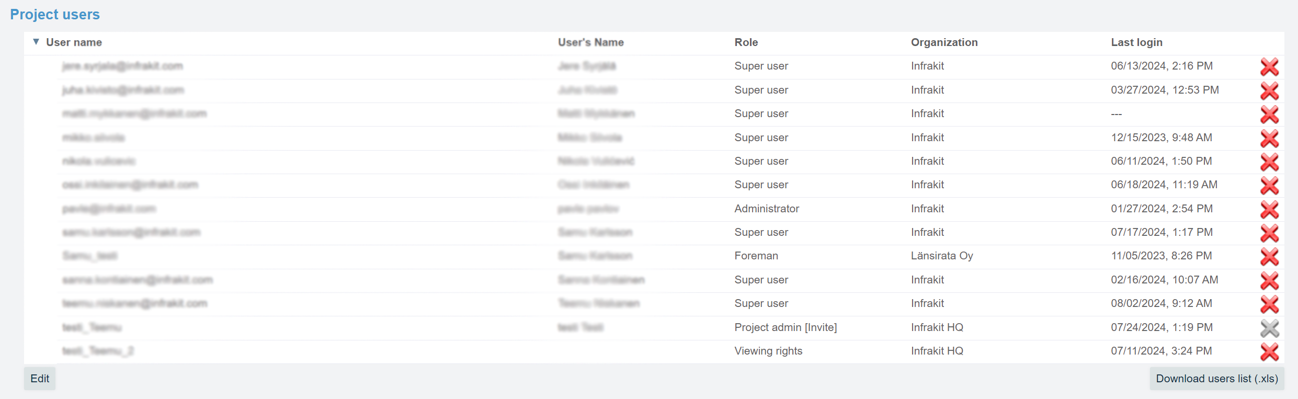Sort the table by User's Name column

(x=590, y=42)
